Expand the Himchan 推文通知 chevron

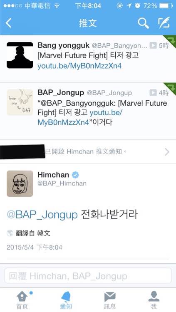(x=167, y=152)
